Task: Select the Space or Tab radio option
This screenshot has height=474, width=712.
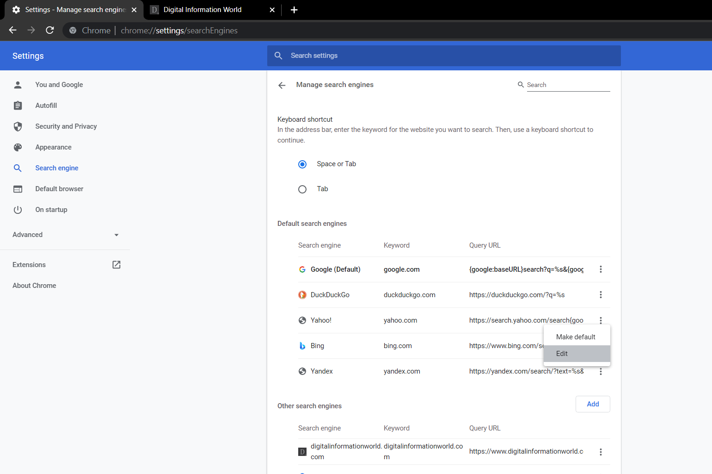Action: click(302, 164)
